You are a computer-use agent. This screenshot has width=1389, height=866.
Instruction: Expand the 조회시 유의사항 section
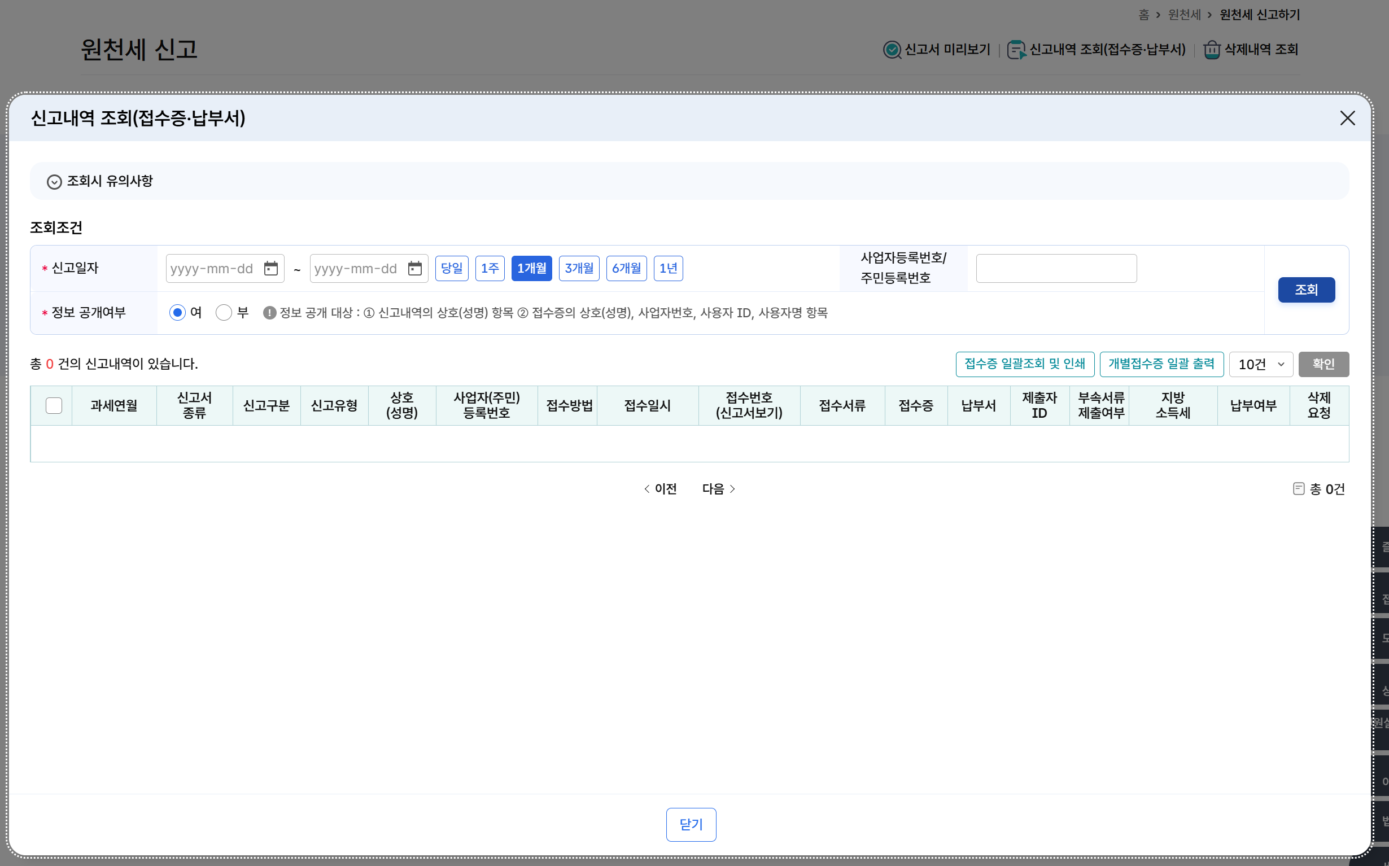(x=54, y=182)
